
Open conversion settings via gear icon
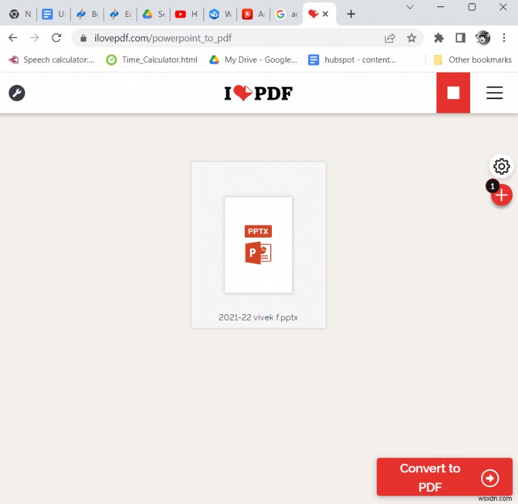coord(502,166)
